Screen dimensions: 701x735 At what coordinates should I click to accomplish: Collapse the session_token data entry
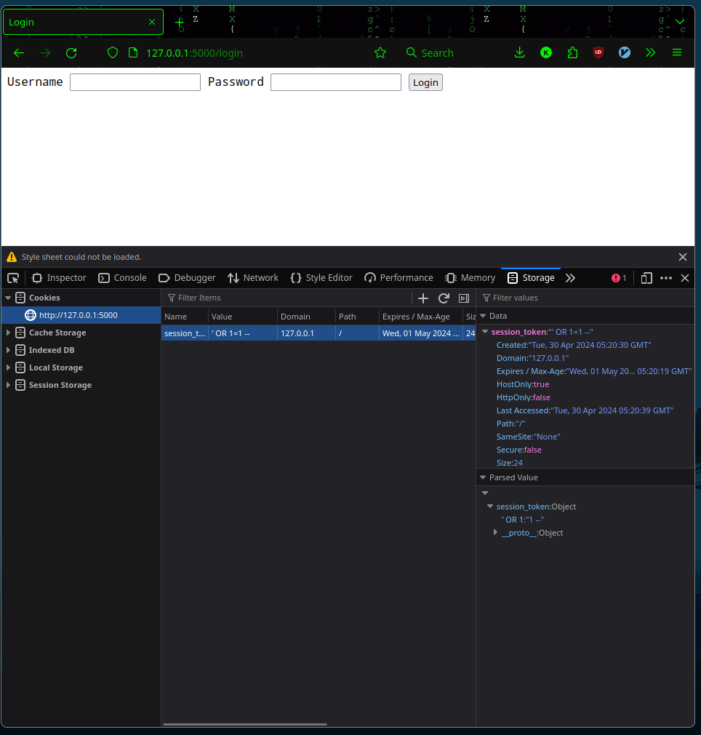[485, 332]
